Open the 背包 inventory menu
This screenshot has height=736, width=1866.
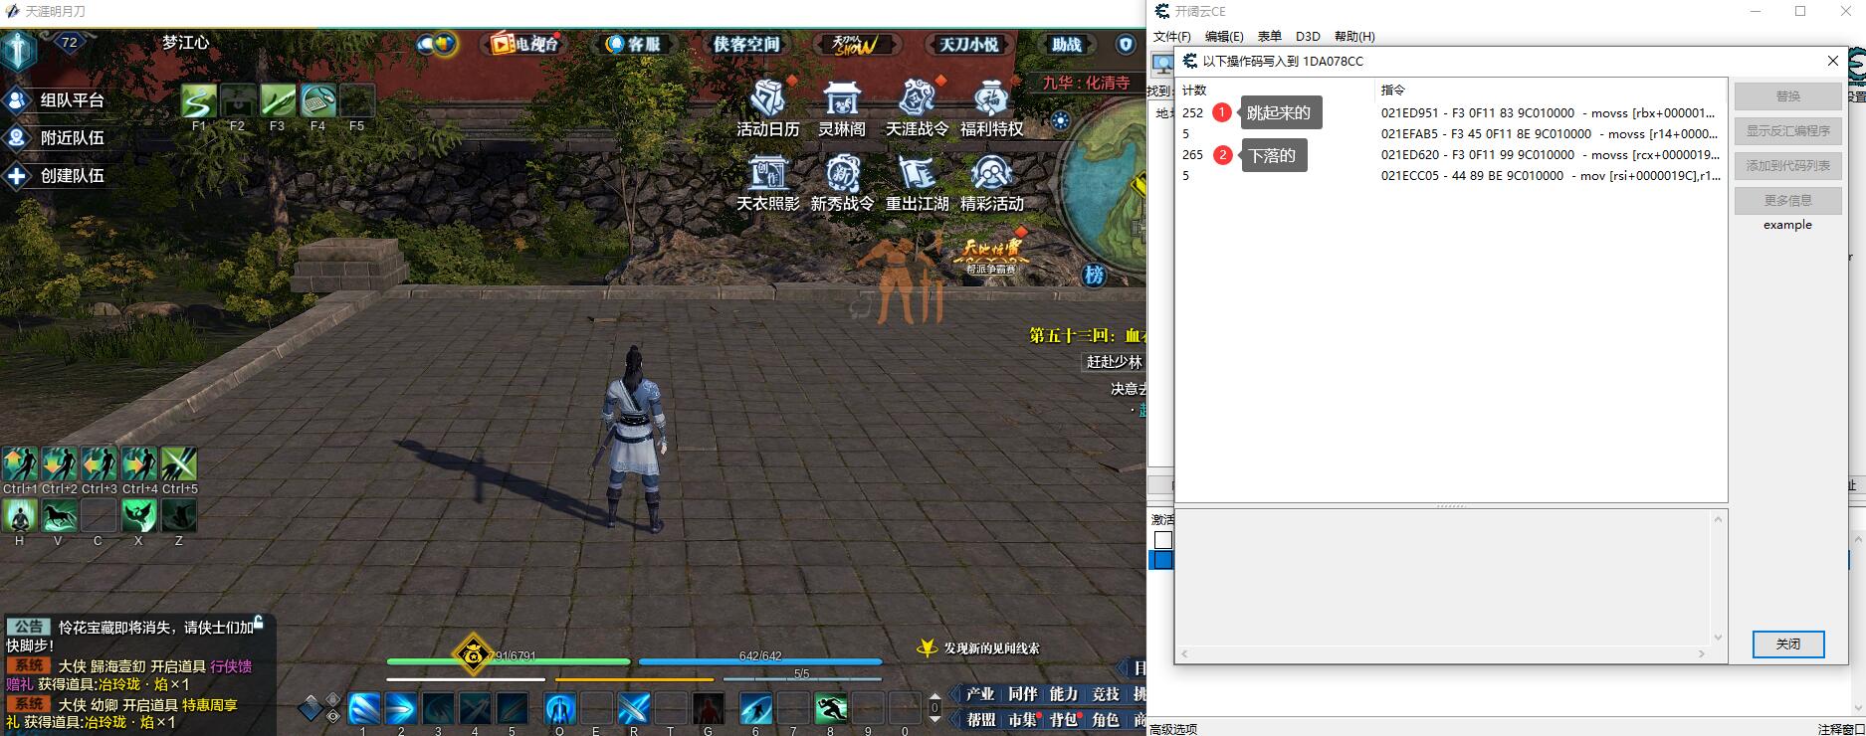click(x=1063, y=719)
